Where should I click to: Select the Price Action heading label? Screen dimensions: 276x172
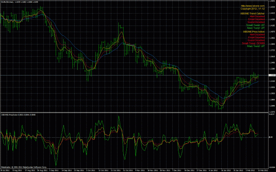coord(254,32)
